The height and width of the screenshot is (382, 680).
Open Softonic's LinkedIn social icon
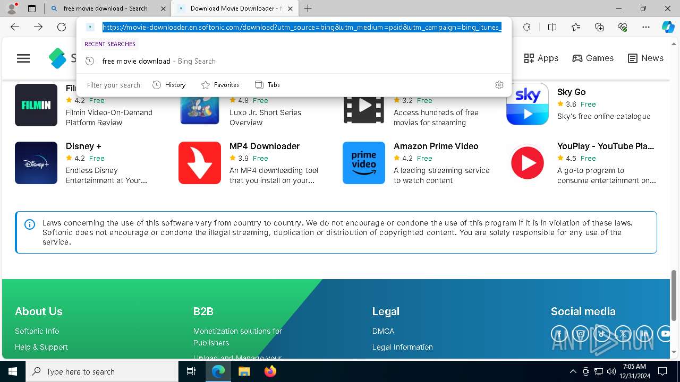tap(644, 334)
